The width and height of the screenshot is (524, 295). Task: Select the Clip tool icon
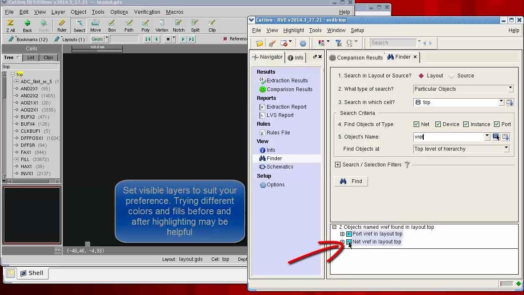tap(212, 25)
